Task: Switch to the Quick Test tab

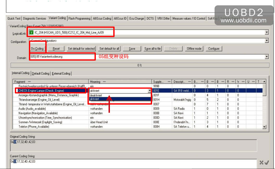Action: 14,19
